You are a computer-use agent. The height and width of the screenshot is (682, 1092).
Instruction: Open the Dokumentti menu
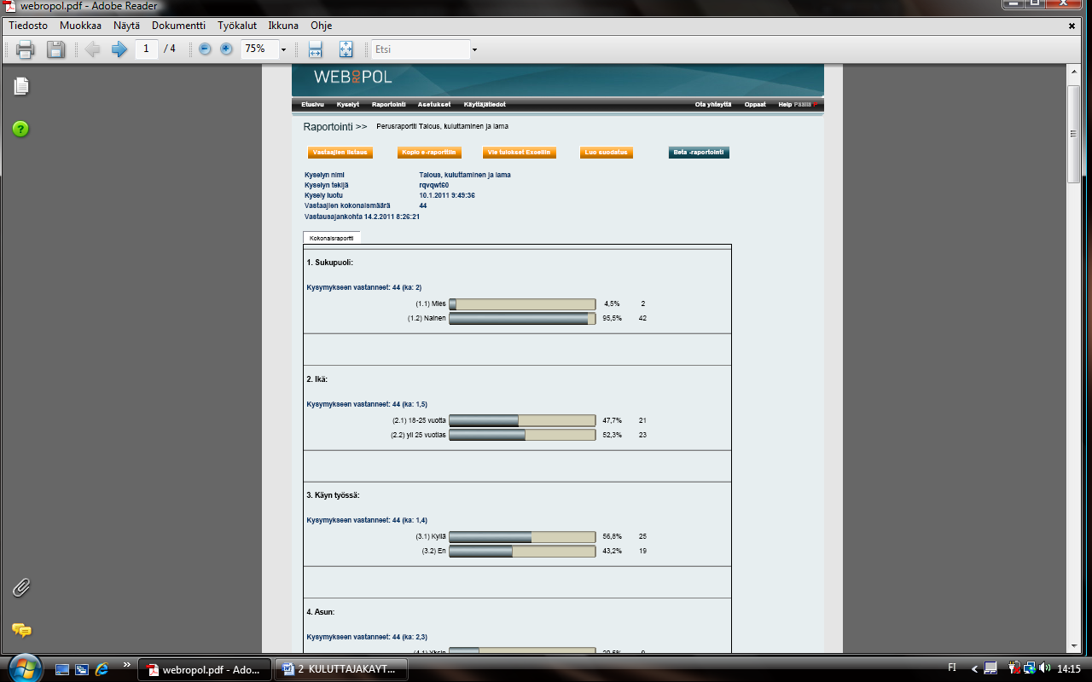179,26
